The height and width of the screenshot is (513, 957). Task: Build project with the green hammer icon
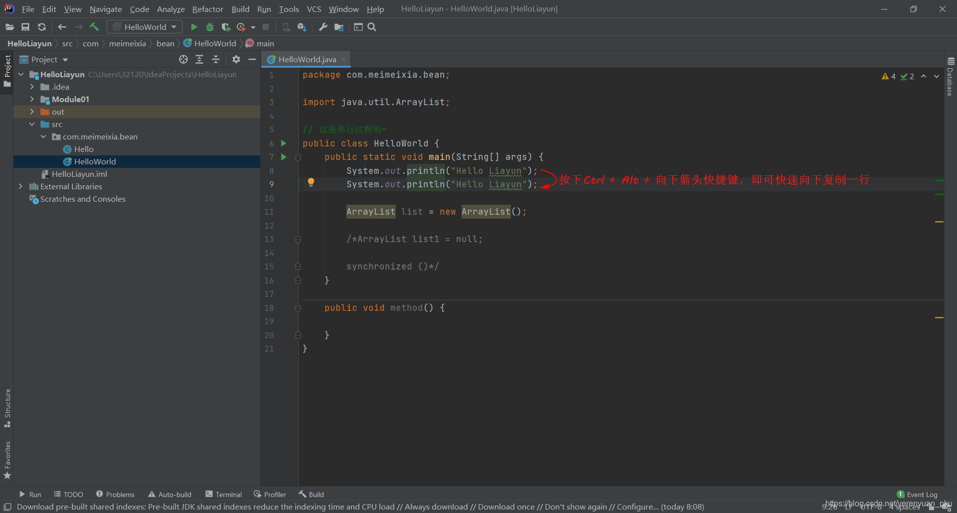pos(95,27)
